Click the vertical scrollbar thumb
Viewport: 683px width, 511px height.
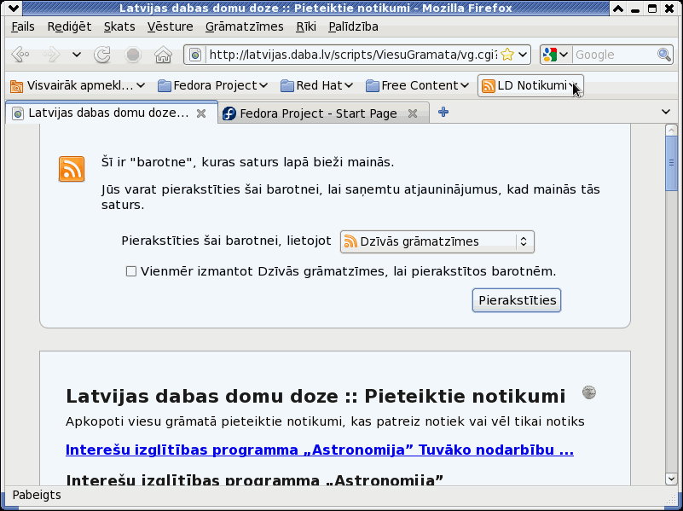pyautogui.click(x=671, y=163)
